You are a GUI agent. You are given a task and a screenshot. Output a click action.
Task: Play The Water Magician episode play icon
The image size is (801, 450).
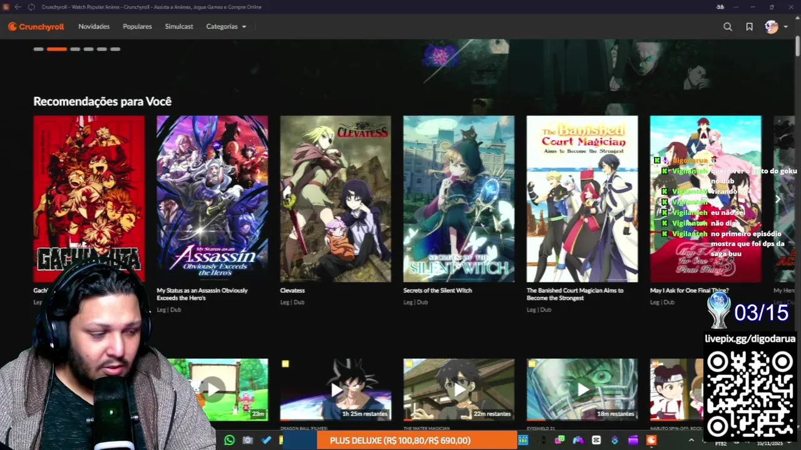pyautogui.click(x=459, y=389)
